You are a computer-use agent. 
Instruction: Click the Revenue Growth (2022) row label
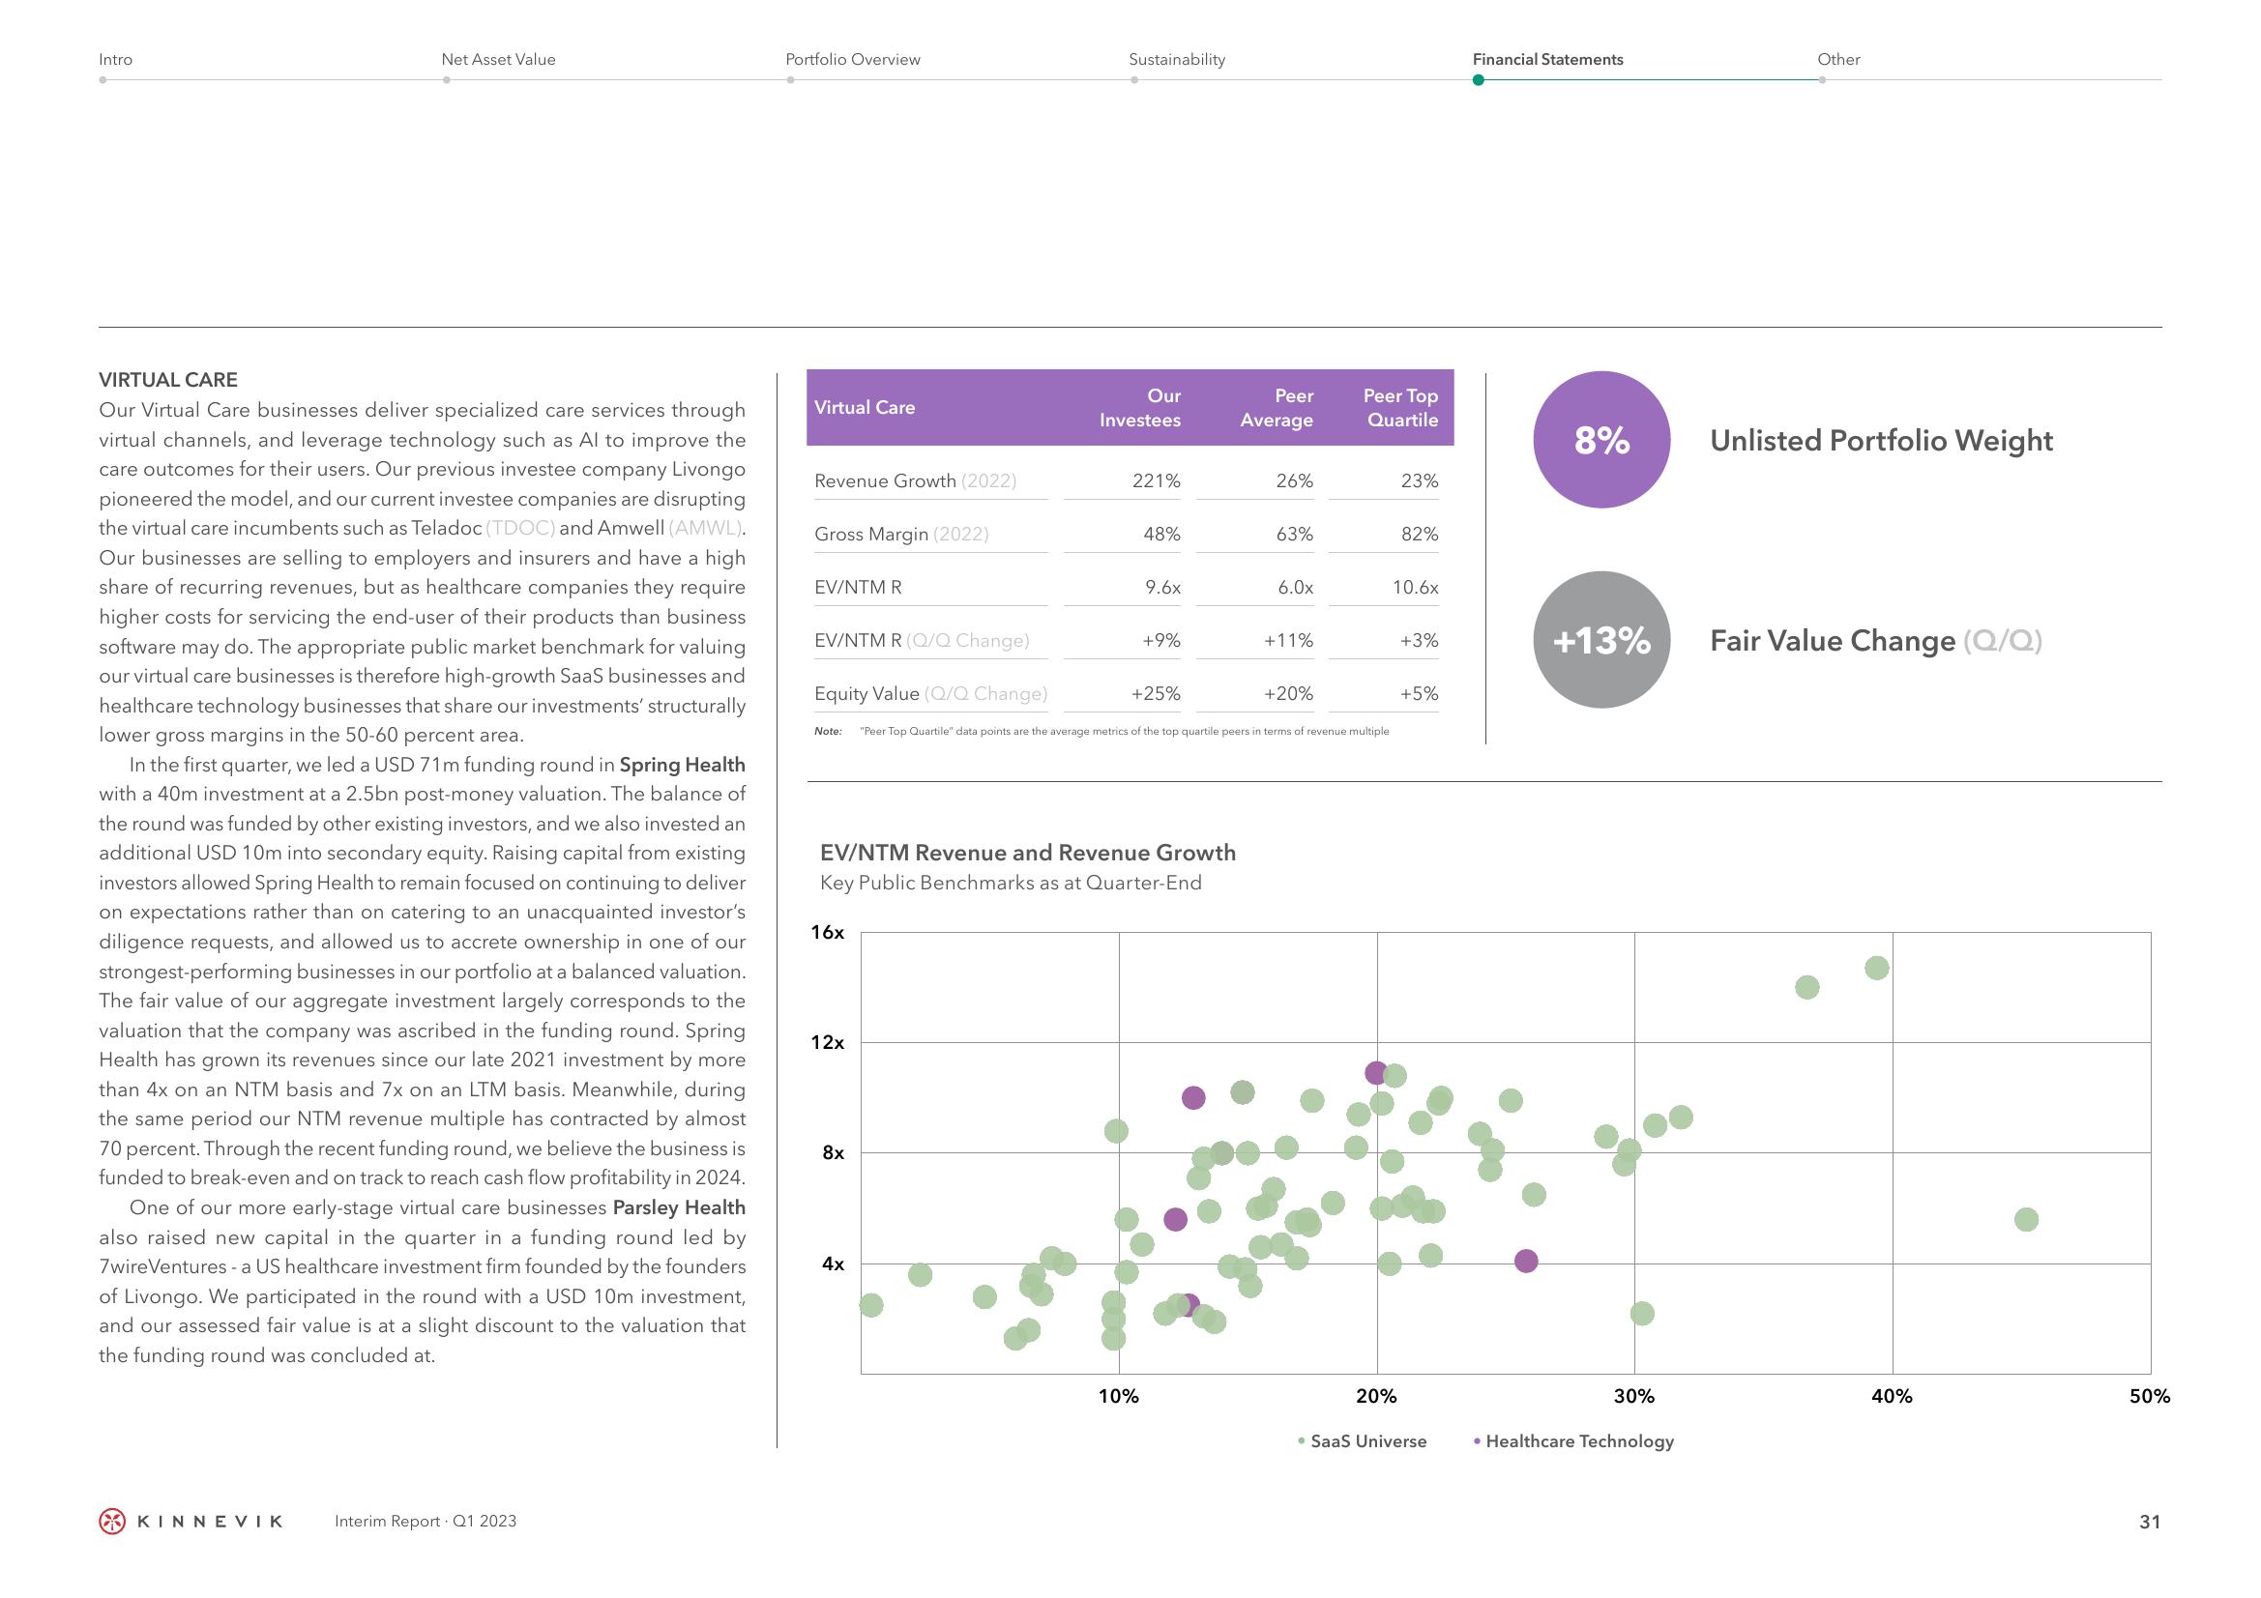pos(915,480)
